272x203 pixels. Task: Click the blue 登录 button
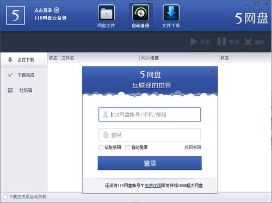coord(150,163)
